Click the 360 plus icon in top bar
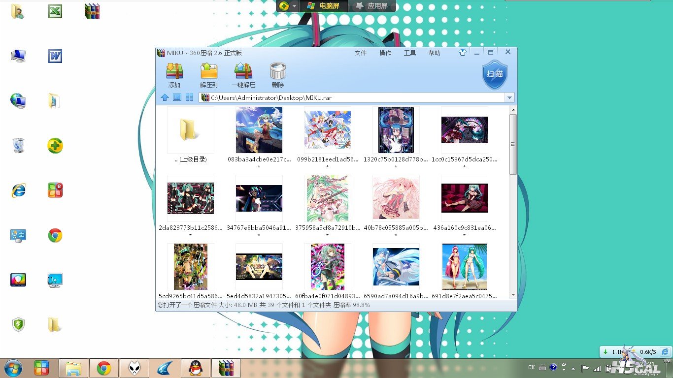This screenshot has height=378, width=673. pos(284,6)
